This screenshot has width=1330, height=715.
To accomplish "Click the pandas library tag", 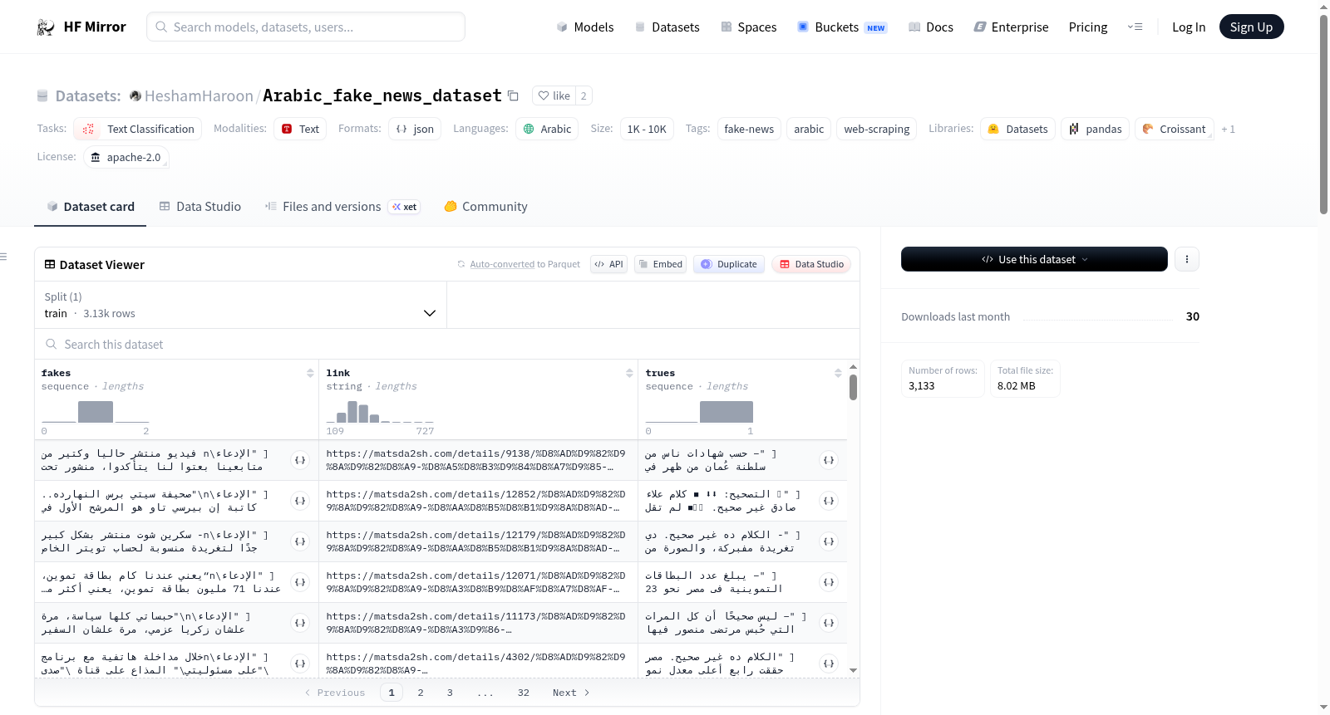I will click(1095, 129).
